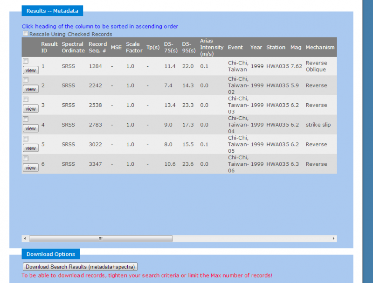
Task: Sort by D5-75(s) heading
Action: [x=171, y=47]
